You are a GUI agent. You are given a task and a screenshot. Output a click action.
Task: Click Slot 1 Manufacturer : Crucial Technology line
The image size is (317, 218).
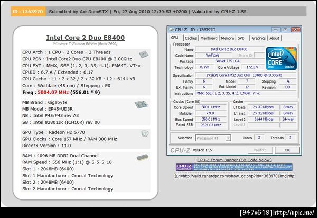[68, 176]
